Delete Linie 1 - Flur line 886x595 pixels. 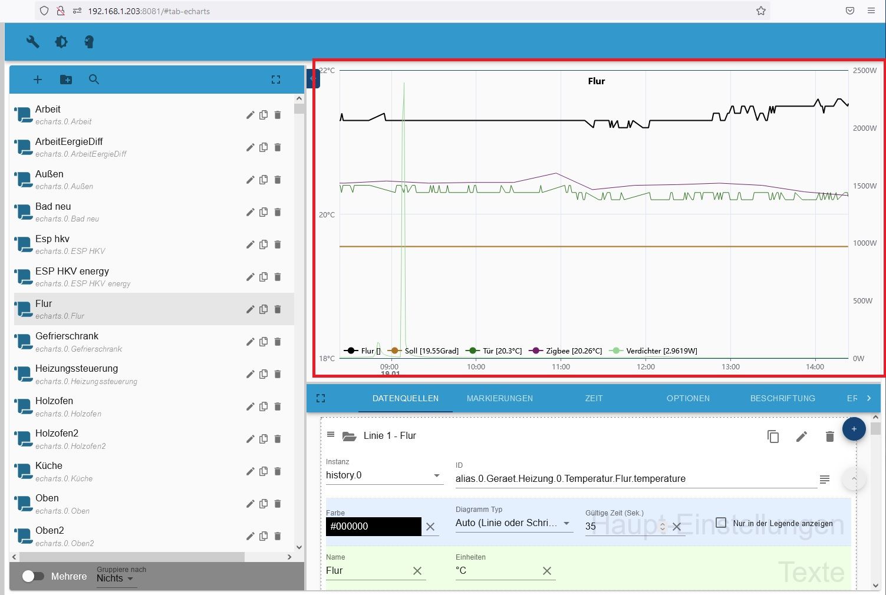point(829,437)
